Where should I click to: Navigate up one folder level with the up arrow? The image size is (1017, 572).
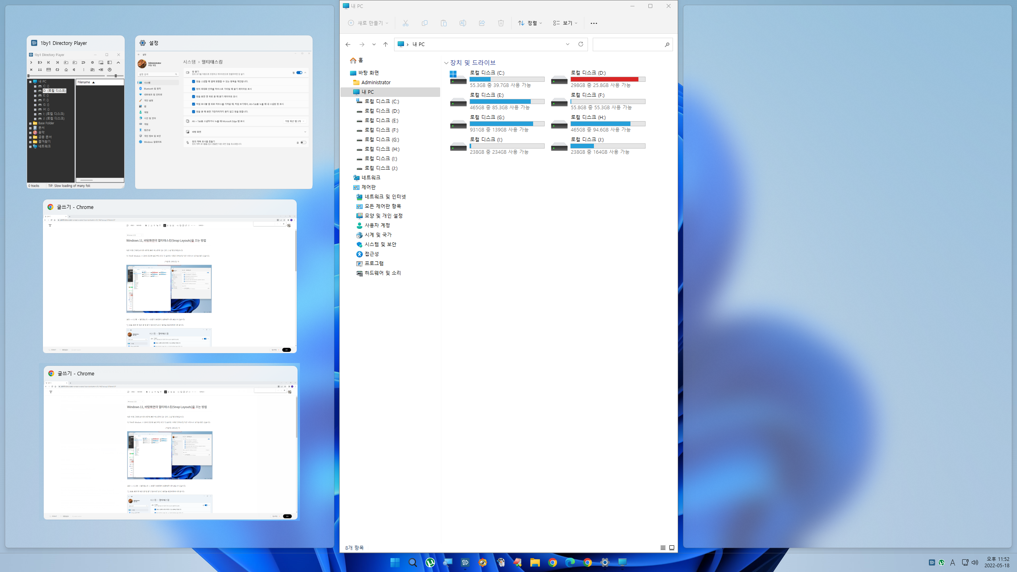pyautogui.click(x=385, y=44)
